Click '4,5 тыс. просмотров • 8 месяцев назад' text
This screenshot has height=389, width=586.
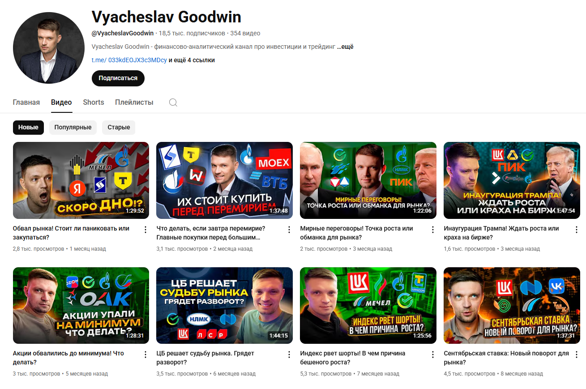click(493, 374)
